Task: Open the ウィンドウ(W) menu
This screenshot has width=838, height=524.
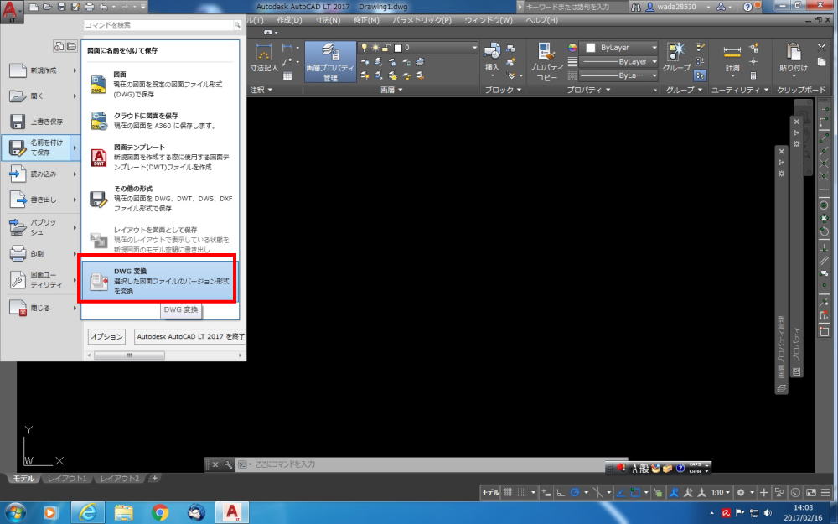Action: (x=488, y=20)
